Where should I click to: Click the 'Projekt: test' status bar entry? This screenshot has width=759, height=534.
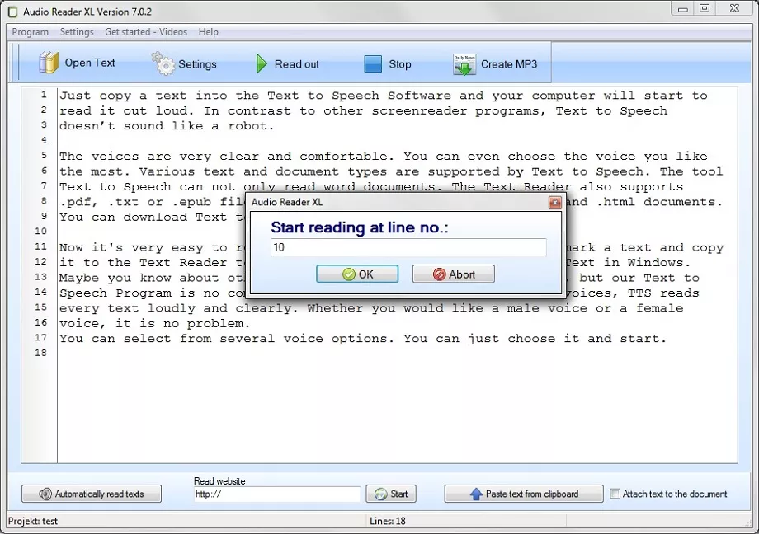click(33, 521)
